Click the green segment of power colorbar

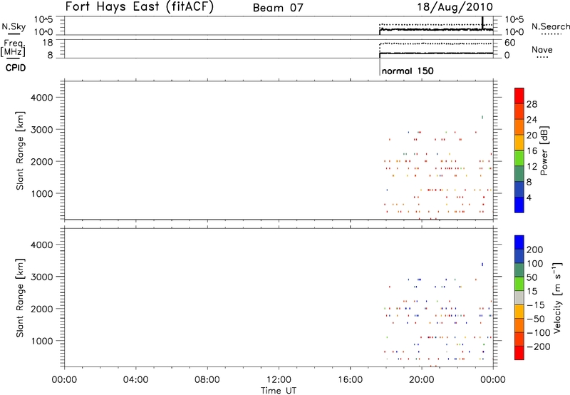pyautogui.click(x=519, y=158)
